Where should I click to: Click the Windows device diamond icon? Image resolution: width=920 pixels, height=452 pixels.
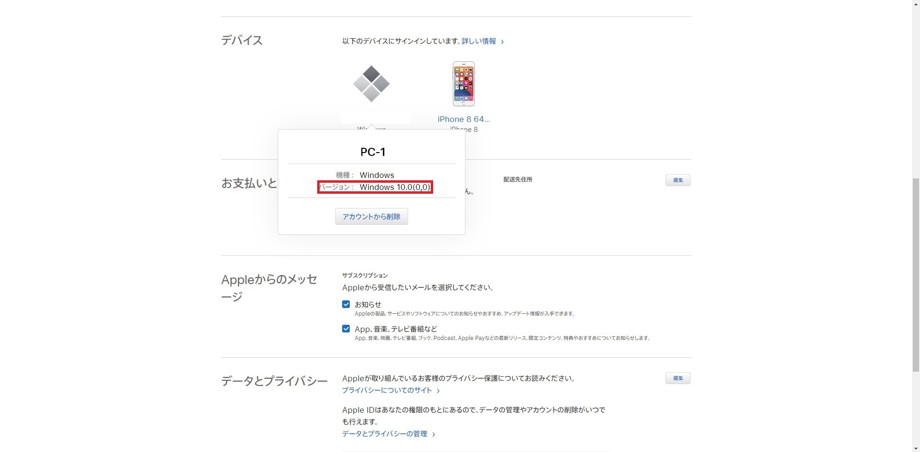point(371,84)
